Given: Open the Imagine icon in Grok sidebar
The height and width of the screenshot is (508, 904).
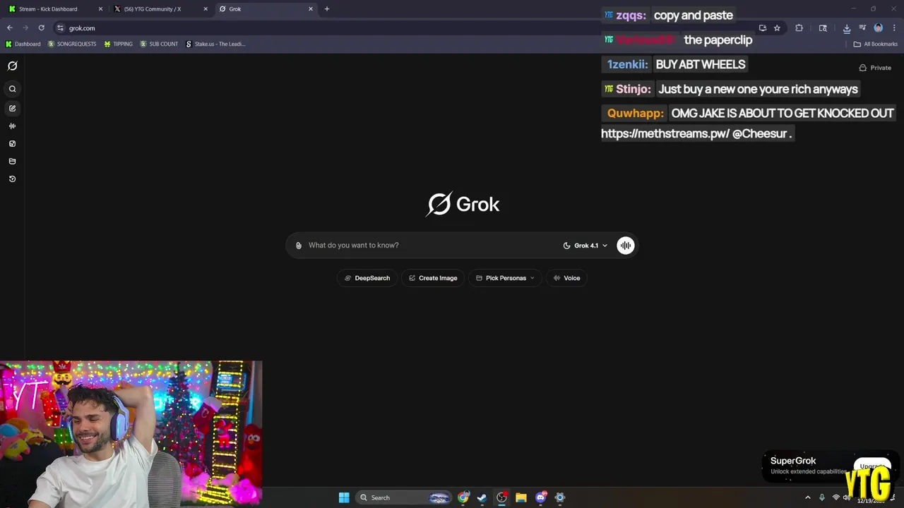Looking at the screenshot, I should click(12, 144).
